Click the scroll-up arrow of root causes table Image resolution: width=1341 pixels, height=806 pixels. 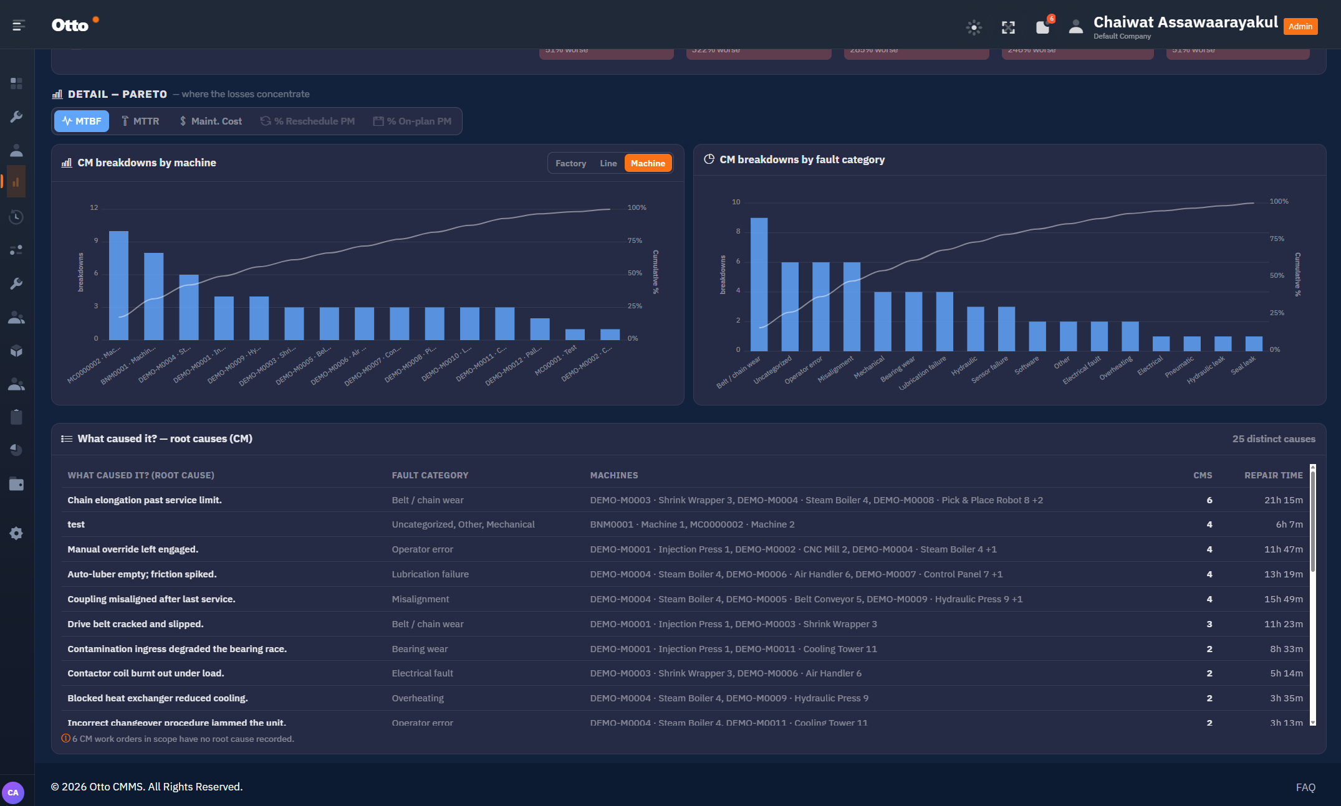point(1312,467)
